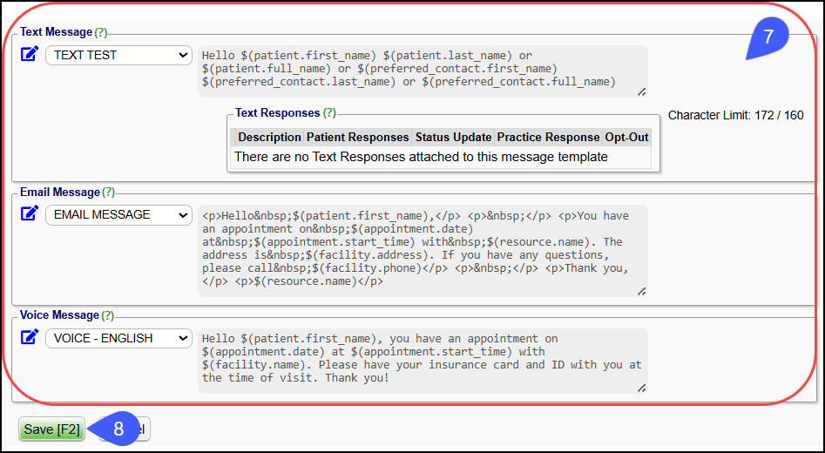Open help (?) next to Text Message heading

click(102, 32)
